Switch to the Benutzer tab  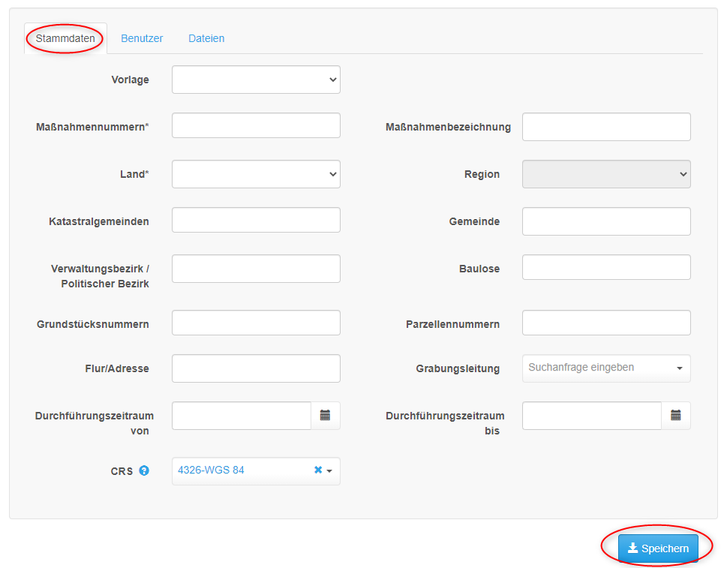142,38
